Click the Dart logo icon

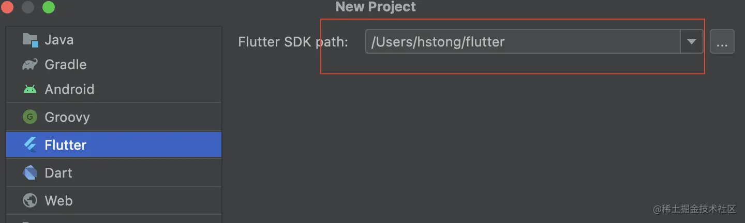point(30,173)
